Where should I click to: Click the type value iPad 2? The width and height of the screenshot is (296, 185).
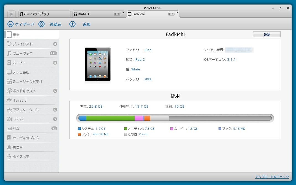pos(140,60)
